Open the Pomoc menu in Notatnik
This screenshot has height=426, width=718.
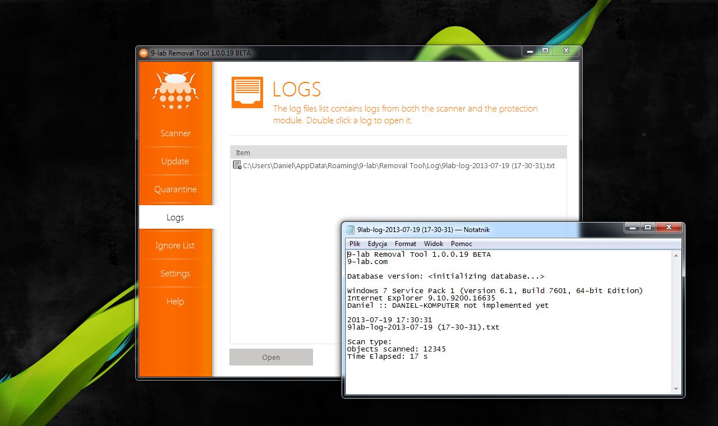tap(462, 244)
